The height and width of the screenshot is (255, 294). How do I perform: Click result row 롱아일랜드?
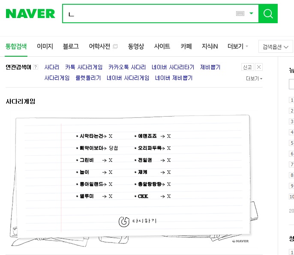pos(94,184)
